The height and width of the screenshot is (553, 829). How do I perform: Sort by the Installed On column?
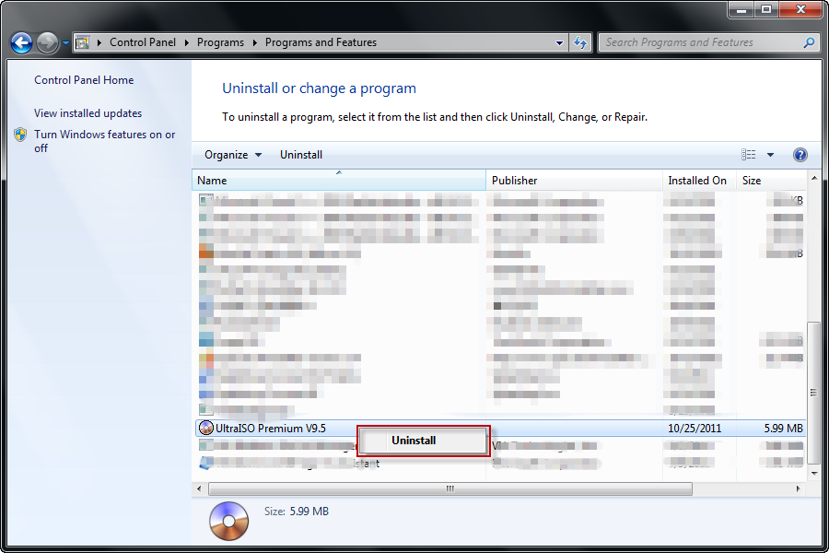click(699, 180)
